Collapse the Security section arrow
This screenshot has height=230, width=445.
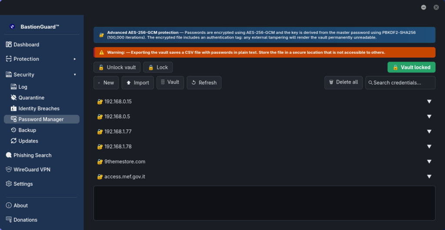75,75
